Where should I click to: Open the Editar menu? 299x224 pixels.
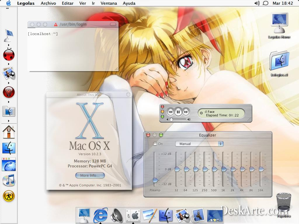coord(67,3)
